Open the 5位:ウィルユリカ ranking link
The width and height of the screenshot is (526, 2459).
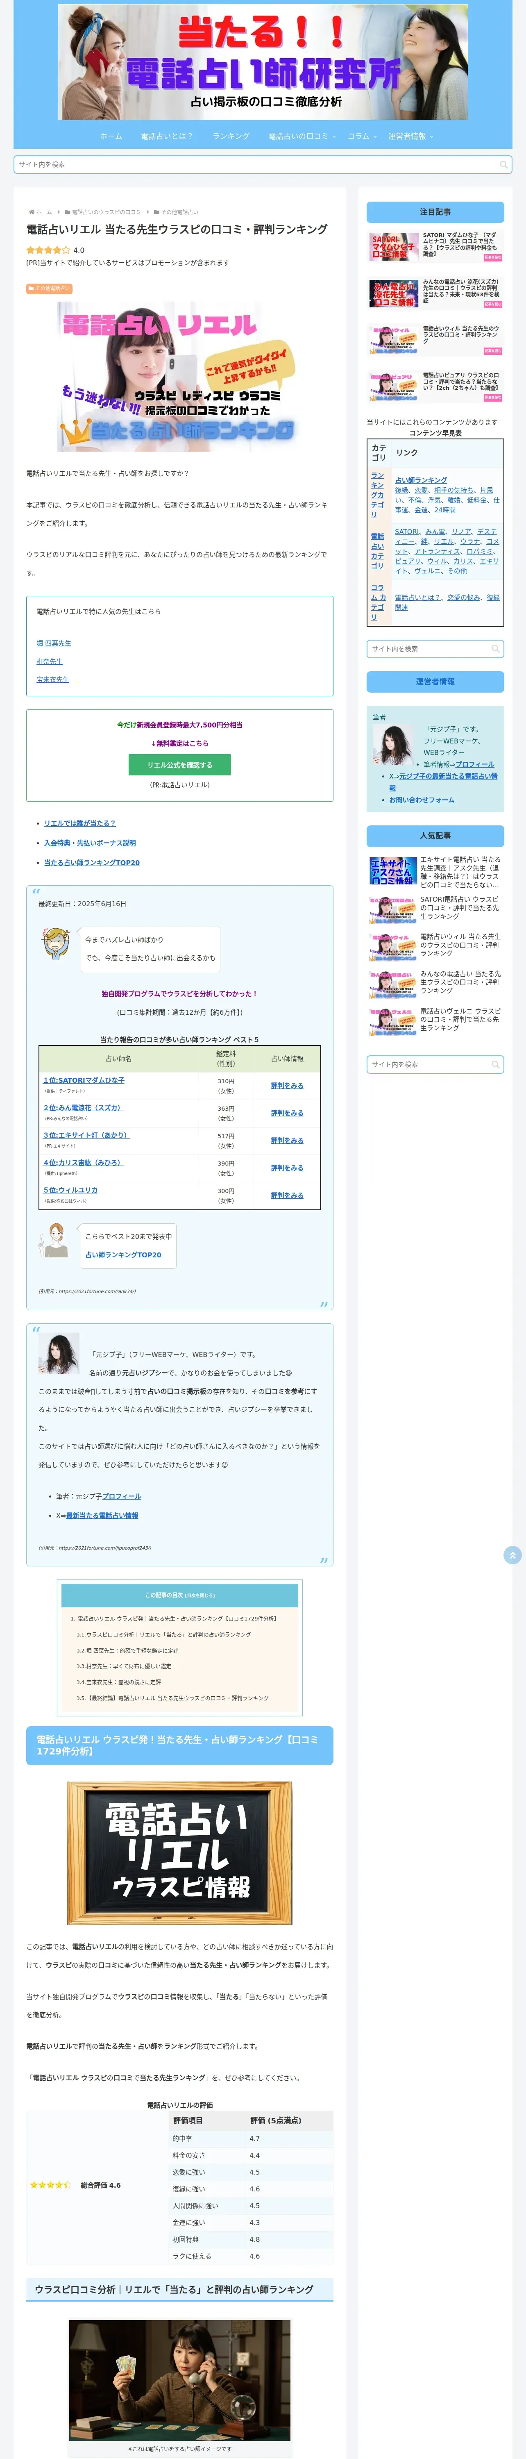[70, 1191]
